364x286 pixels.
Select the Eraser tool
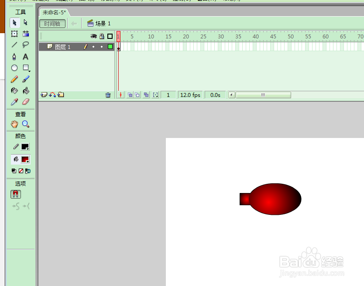tap(26, 102)
